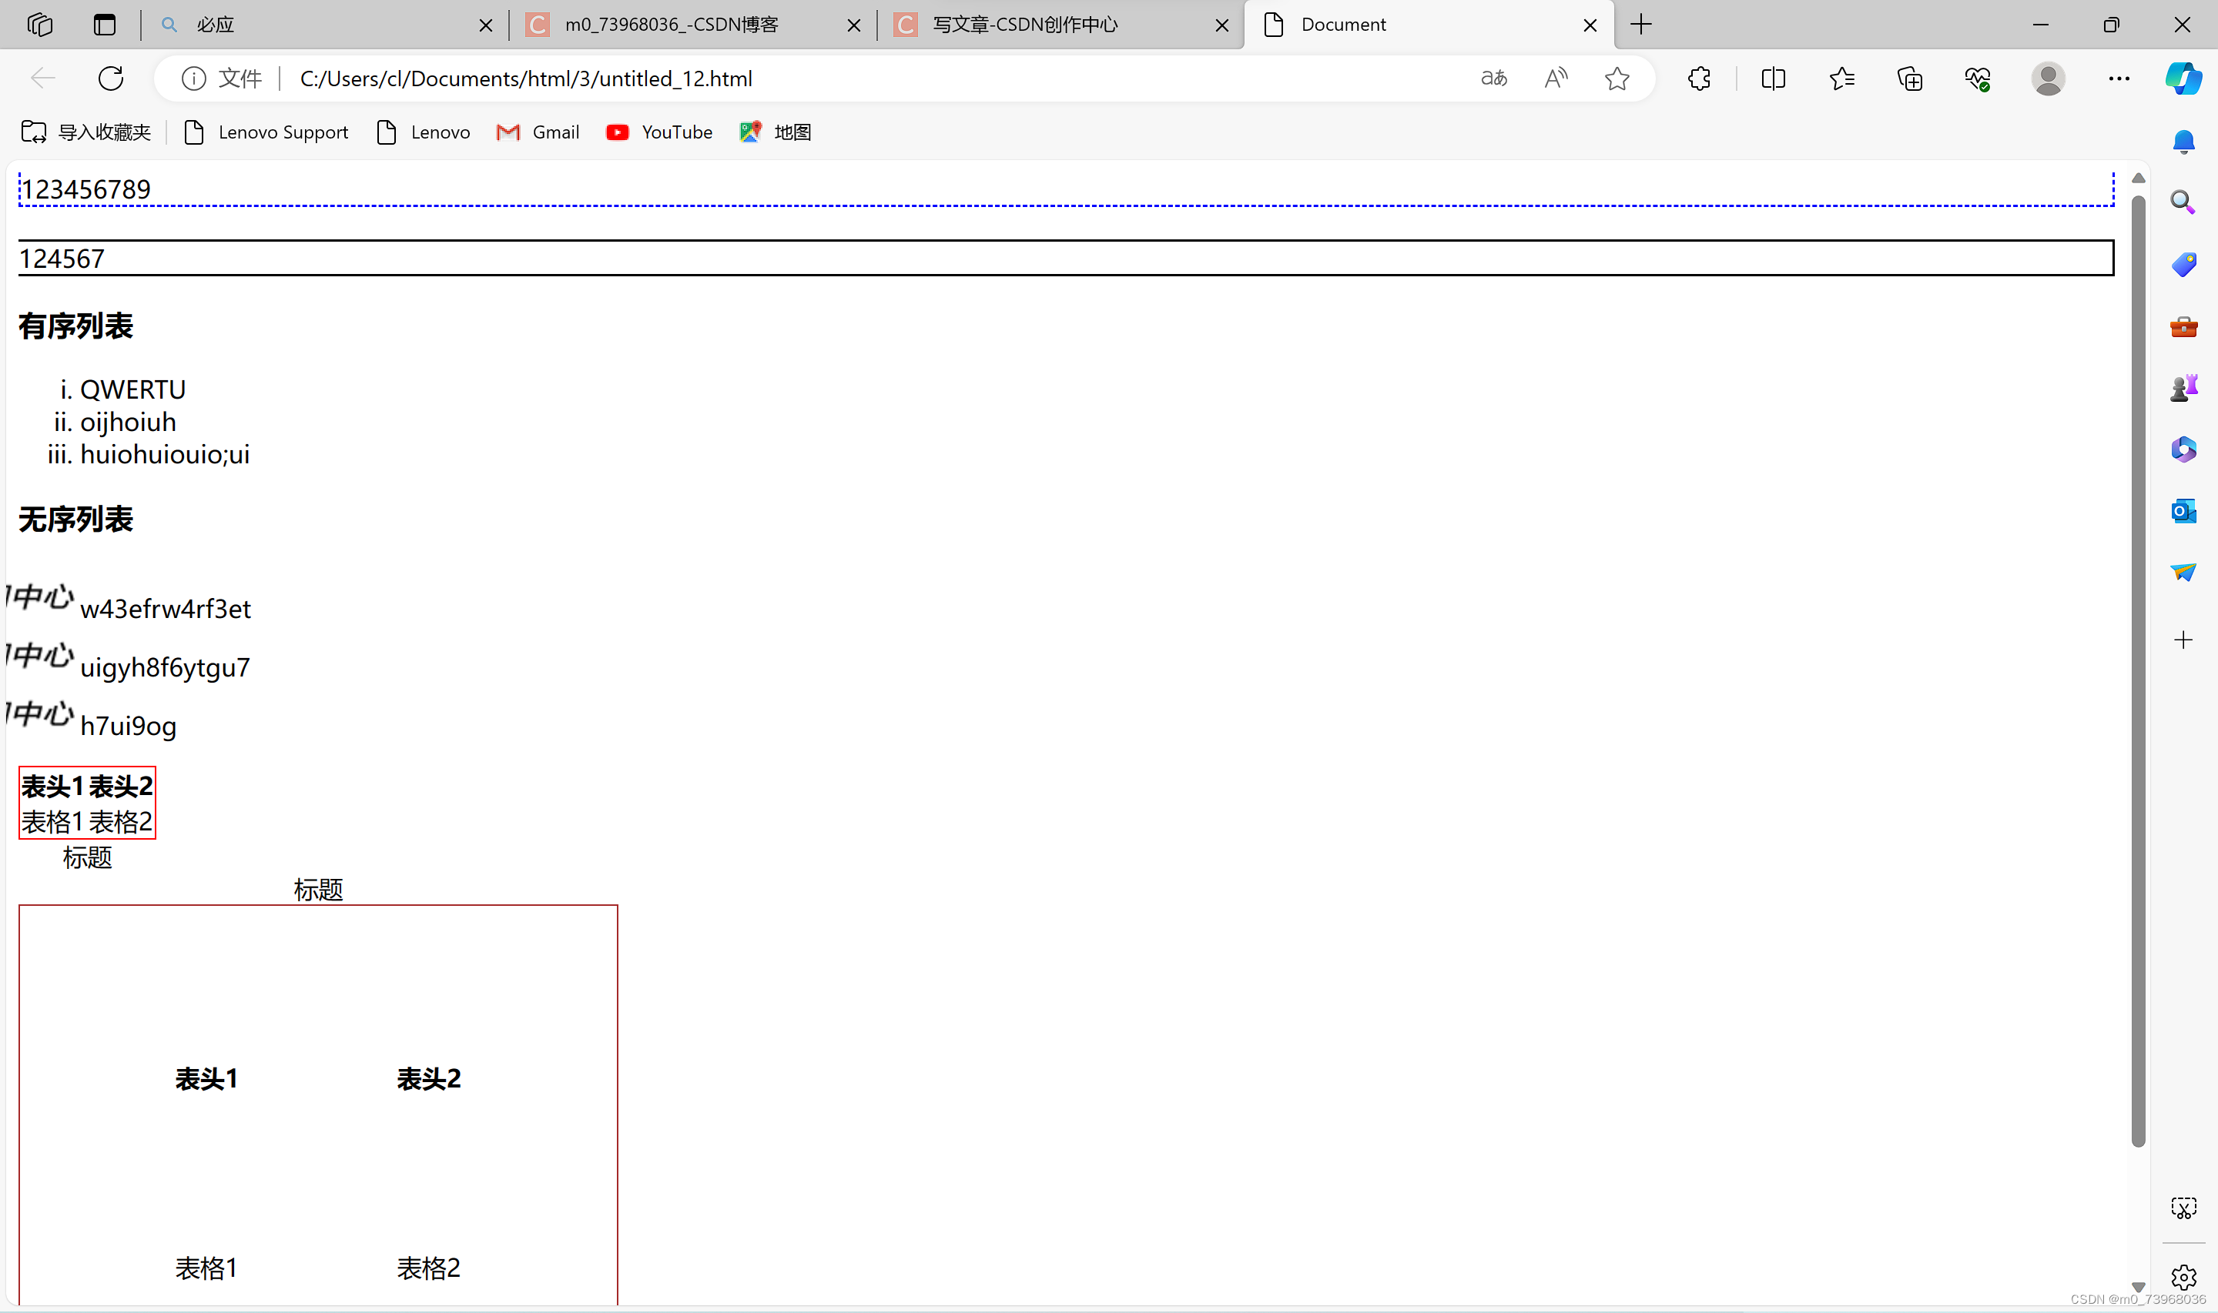The width and height of the screenshot is (2218, 1313).
Task: Open the YouTube bookmark
Action: pyautogui.click(x=659, y=132)
